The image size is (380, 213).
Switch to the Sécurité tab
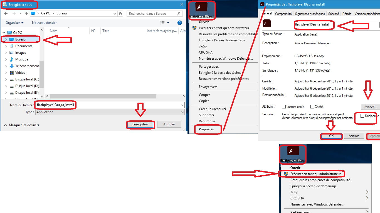tap(334, 14)
